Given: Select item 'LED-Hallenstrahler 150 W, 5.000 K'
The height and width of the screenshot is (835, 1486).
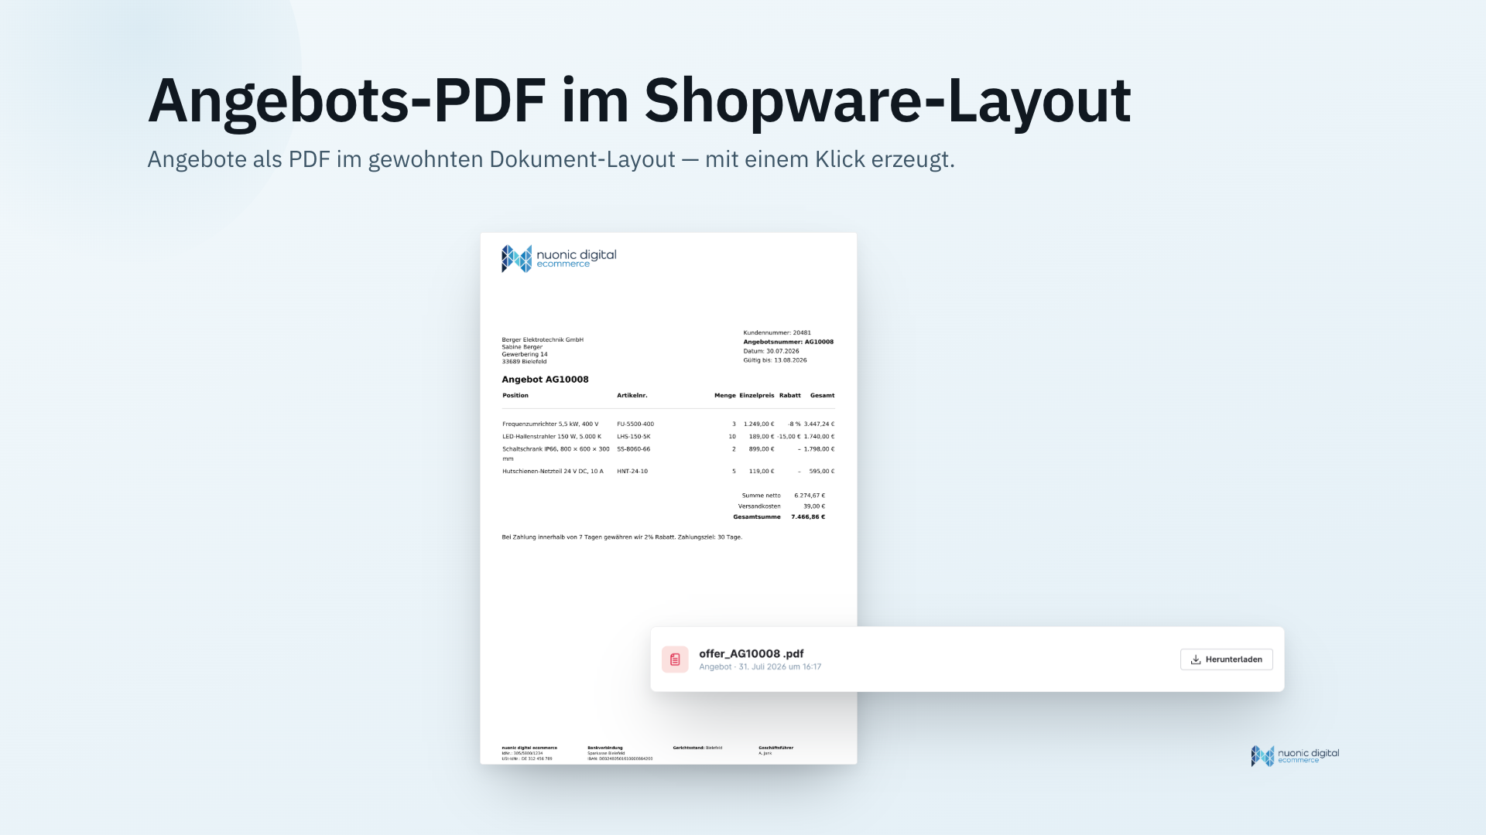Looking at the screenshot, I should click(x=552, y=437).
